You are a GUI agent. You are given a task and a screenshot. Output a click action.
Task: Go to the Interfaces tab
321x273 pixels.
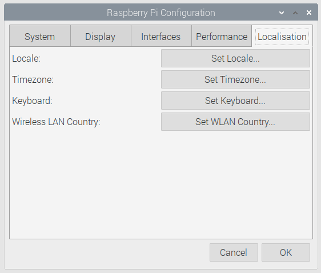pyautogui.click(x=161, y=36)
